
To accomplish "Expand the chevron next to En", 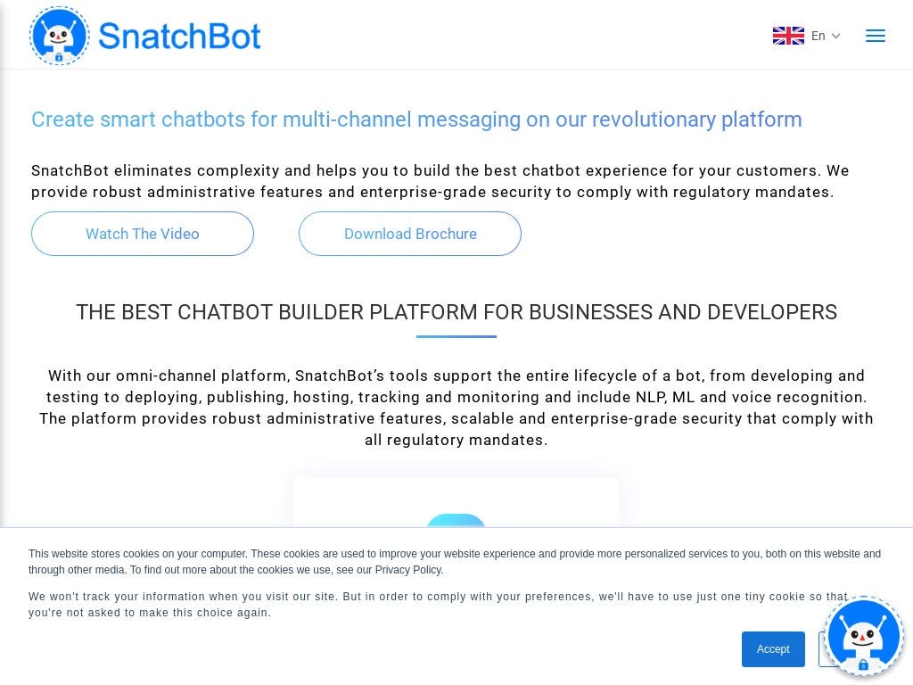I will pyautogui.click(x=836, y=36).
